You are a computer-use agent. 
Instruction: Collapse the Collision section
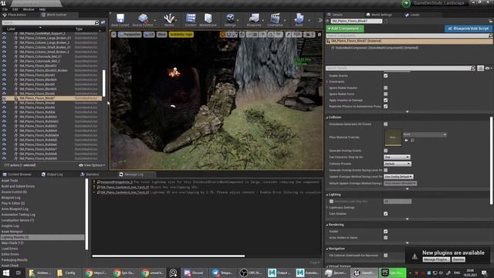pyautogui.click(x=327, y=117)
